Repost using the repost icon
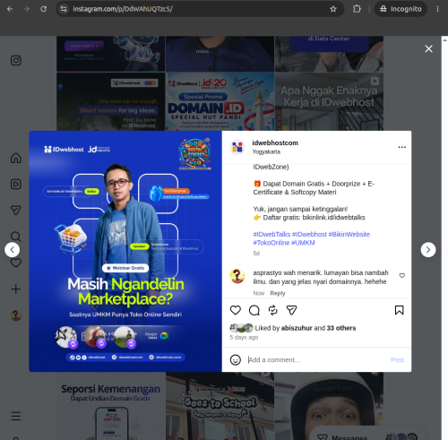 tap(273, 310)
